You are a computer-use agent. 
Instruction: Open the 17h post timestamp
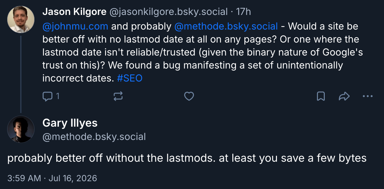click(x=243, y=11)
